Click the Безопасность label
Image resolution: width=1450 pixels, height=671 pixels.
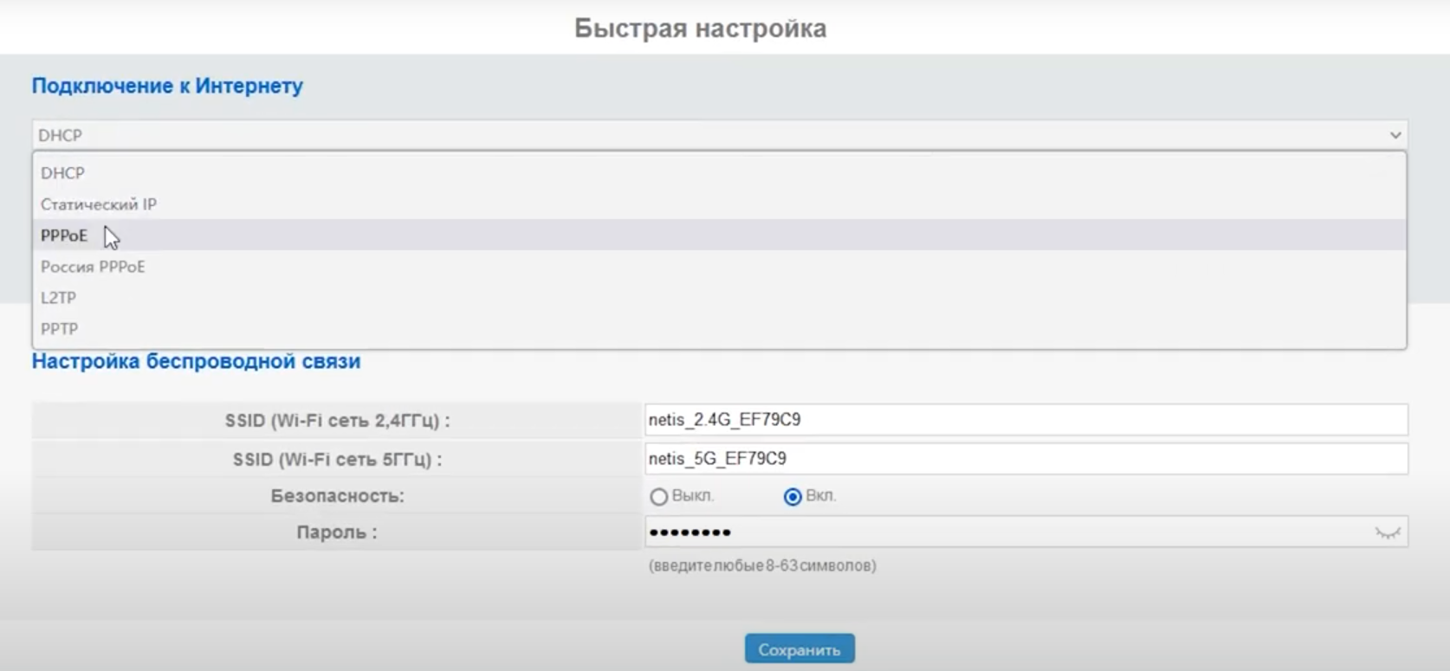tap(337, 496)
